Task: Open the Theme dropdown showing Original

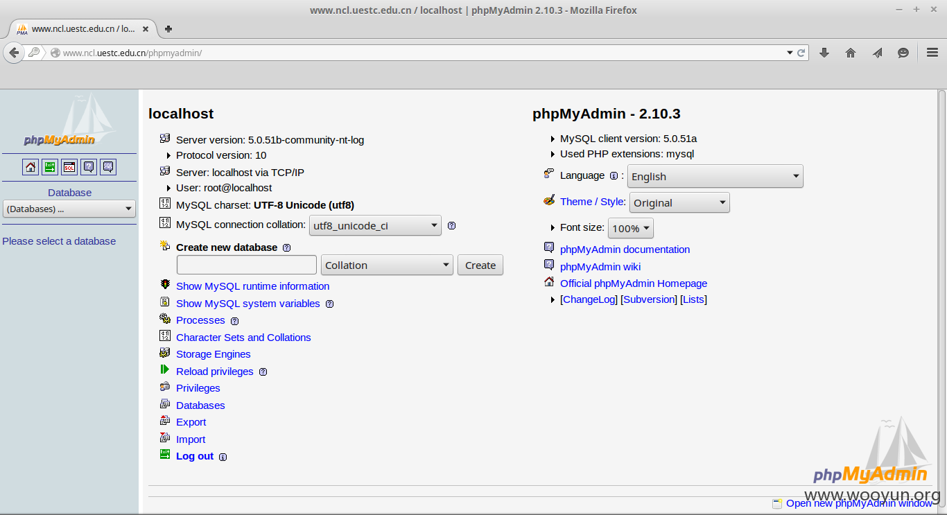Action: click(679, 203)
